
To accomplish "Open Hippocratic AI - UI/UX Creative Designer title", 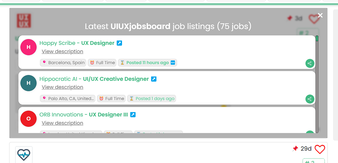I will point(94,79).
